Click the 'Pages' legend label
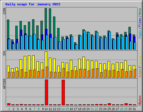 pyautogui.click(x=140, y=34)
